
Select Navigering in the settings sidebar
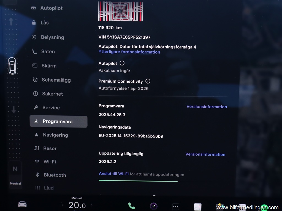tap(55, 135)
